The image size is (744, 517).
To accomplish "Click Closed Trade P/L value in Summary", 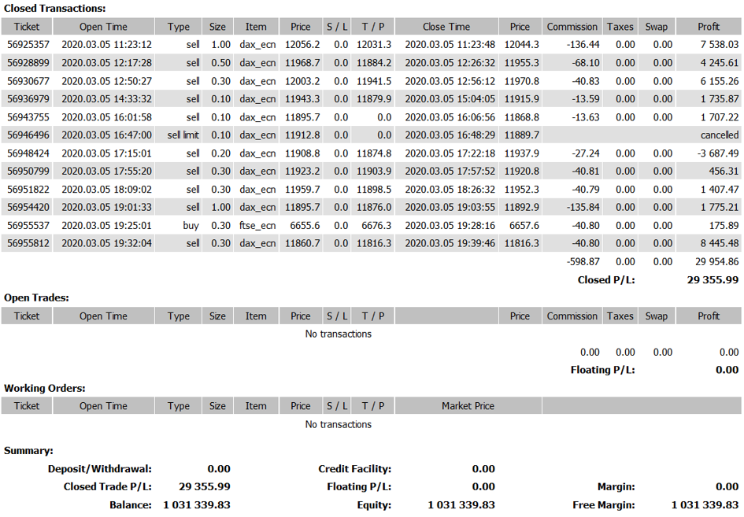I will (205, 486).
